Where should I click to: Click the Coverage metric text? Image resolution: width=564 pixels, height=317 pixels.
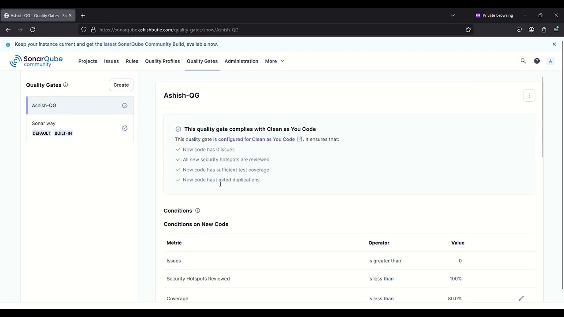[178, 299]
